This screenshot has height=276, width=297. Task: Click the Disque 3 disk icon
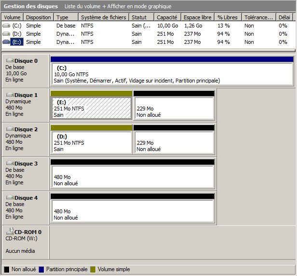click(x=10, y=164)
